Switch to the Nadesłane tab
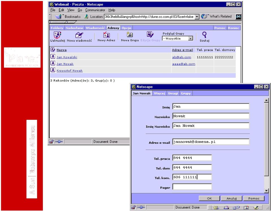This screenshot has height=211, width=271. click(75, 28)
